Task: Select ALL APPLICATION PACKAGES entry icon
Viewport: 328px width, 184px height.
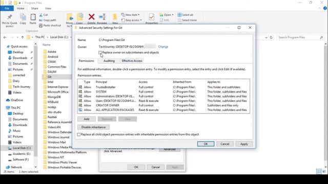Action: click(x=80, y=110)
